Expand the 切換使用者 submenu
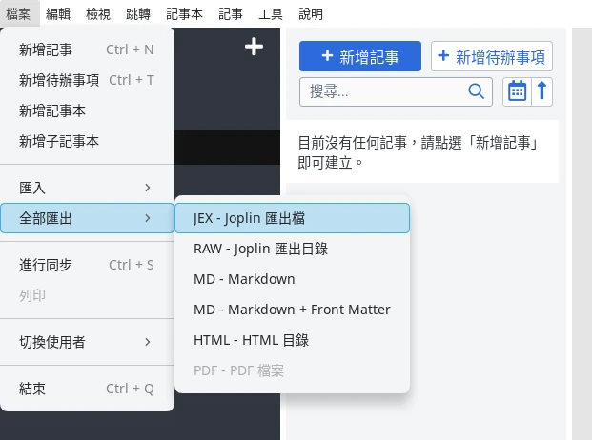 [x=87, y=341]
